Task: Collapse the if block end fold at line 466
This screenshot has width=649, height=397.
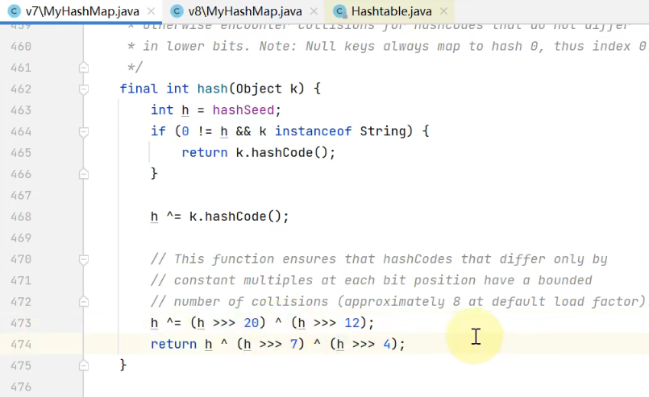Action: [x=84, y=174]
